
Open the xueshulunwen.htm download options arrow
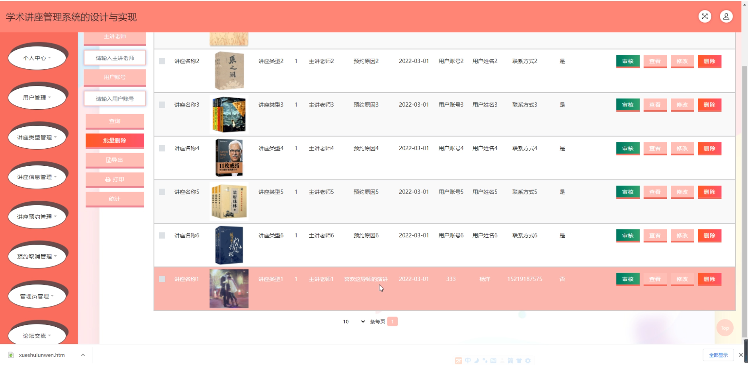[x=83, y=355]
